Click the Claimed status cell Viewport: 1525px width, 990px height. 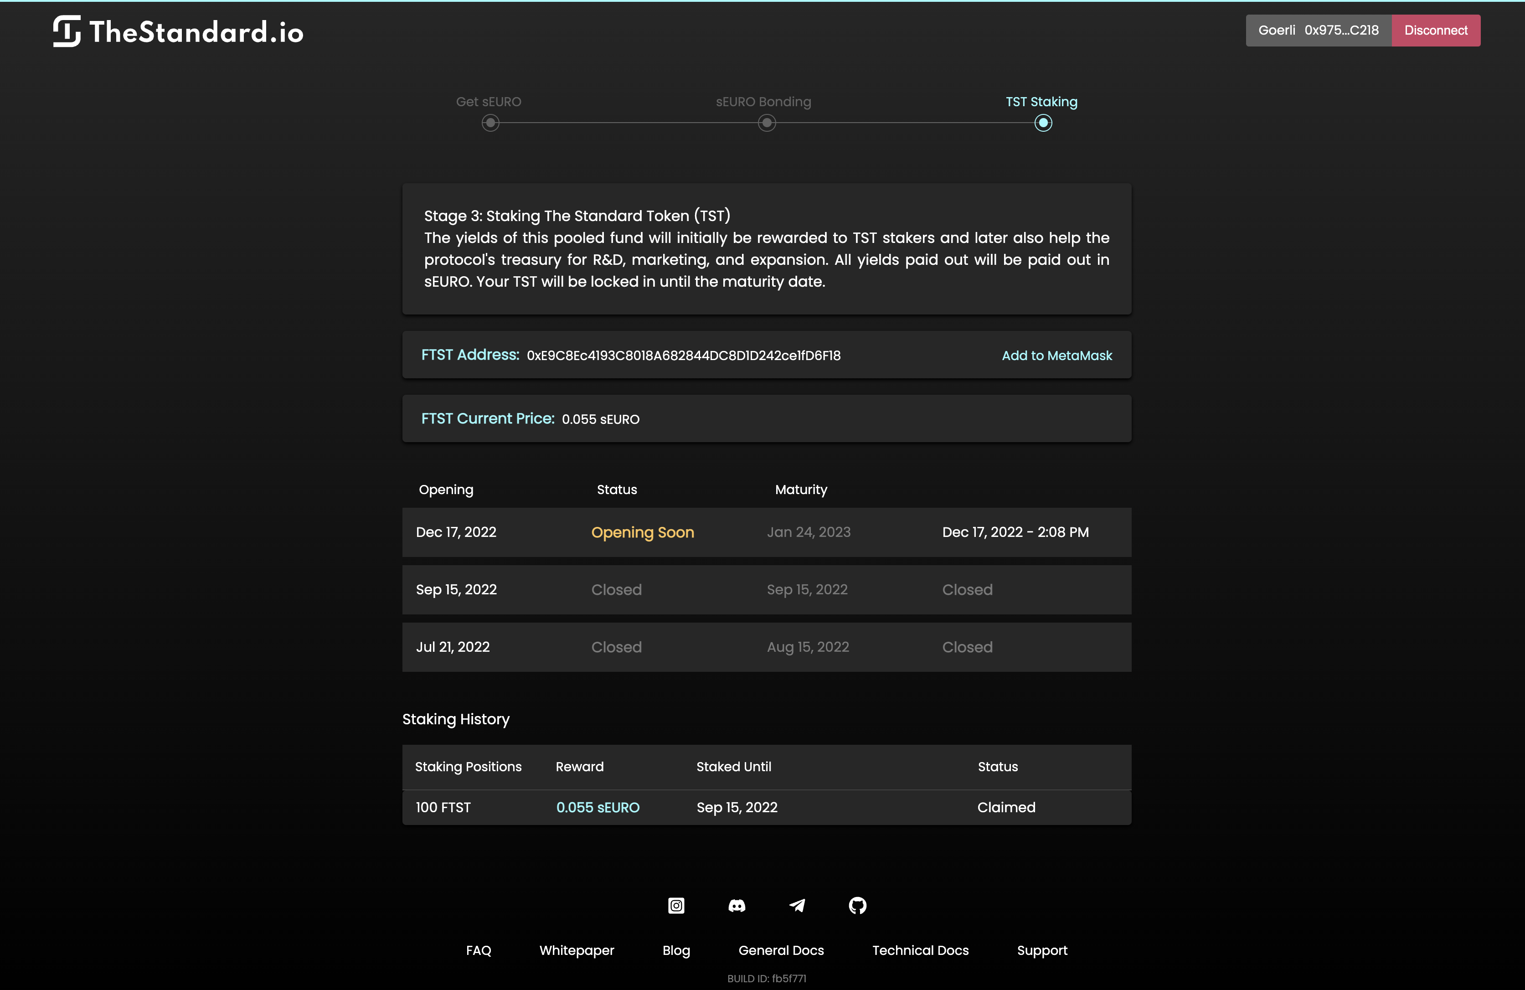pos(1006,807)
